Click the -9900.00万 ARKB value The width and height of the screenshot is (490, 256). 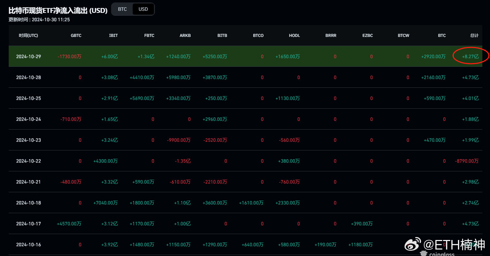tap(179, 140)
